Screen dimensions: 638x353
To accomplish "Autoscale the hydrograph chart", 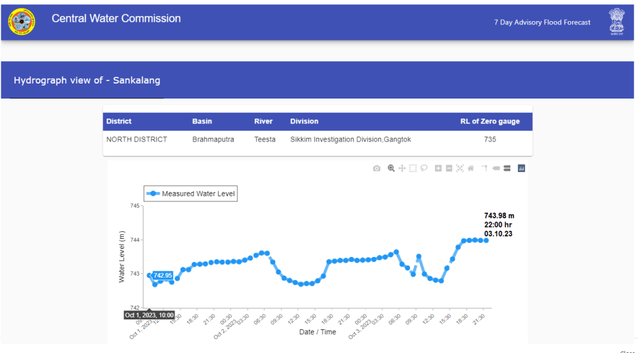I will (x=460, y=168).
